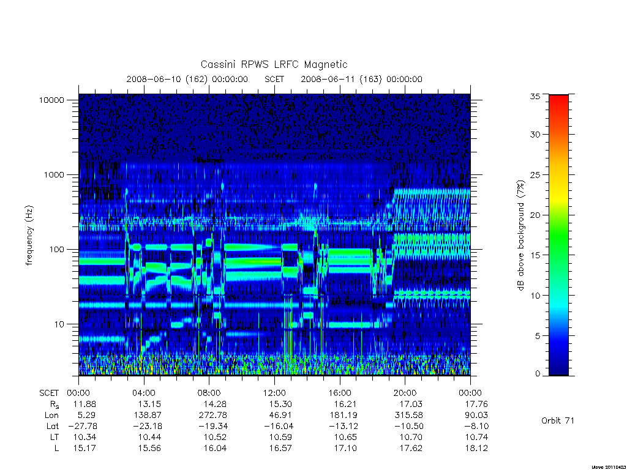This screenshot has width=627, height=470.
Task: Click the SCET time tick 16:00
Action: coord(339,393)
